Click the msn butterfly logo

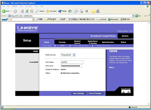[x=5, y=19]
